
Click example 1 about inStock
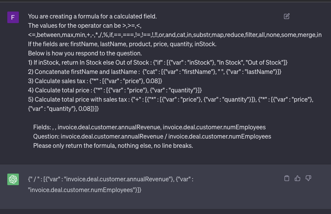point(158,62)
